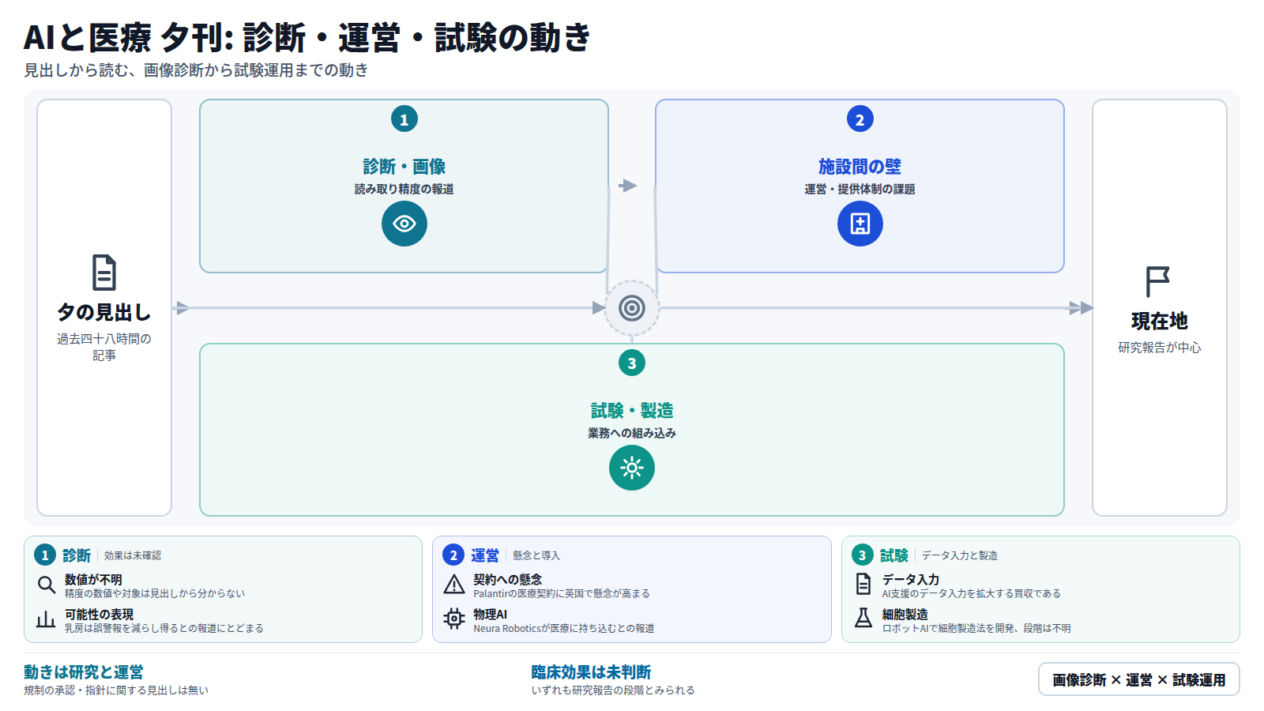
Task: Click the gear icon under 試験・製造
Action: (632, 468)
